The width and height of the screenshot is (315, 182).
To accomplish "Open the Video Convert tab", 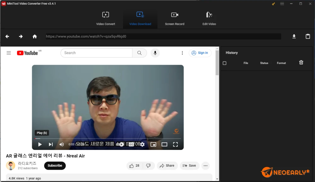I will click(106, 19).
